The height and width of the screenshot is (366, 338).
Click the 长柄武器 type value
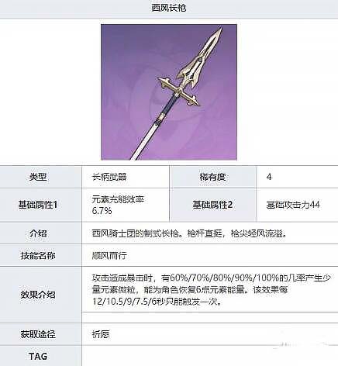[109, 177]
